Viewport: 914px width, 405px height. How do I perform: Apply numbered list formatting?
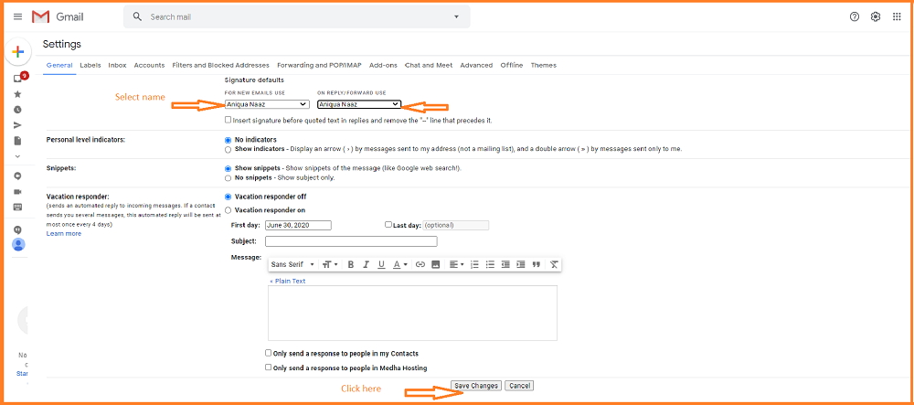[474, 264]
